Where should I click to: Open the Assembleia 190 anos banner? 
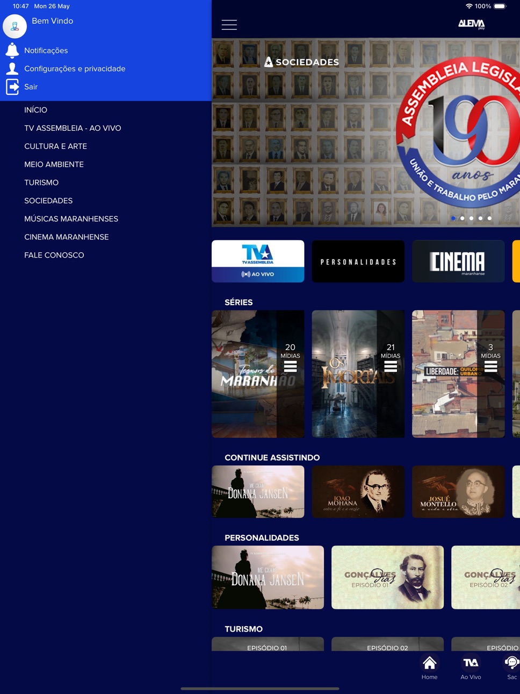[366, 132]
